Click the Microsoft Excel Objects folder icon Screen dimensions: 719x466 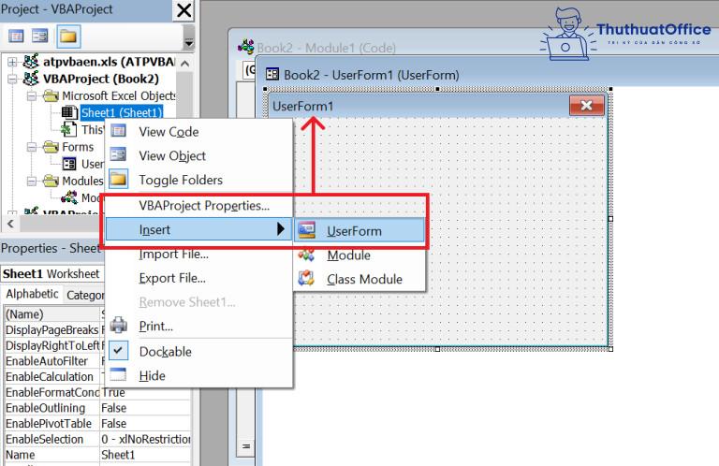pyautogui.click(x=51, y=95)
